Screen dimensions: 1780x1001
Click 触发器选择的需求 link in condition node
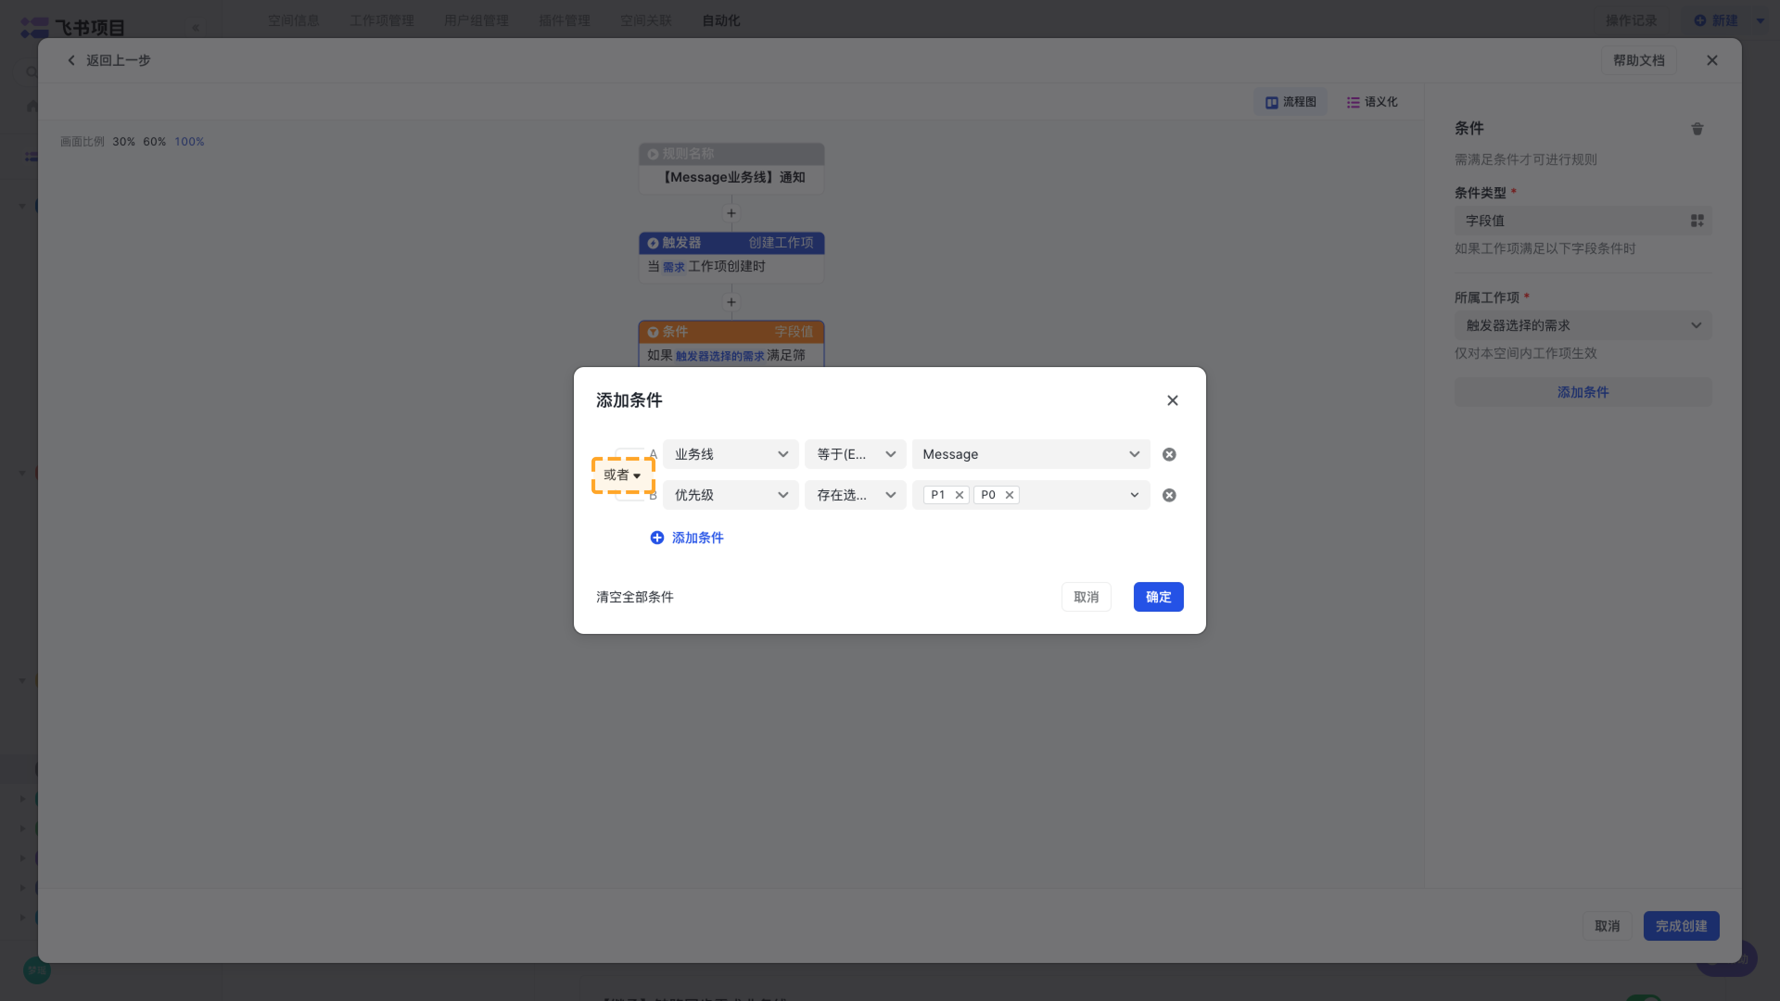(x=719, y=356)
